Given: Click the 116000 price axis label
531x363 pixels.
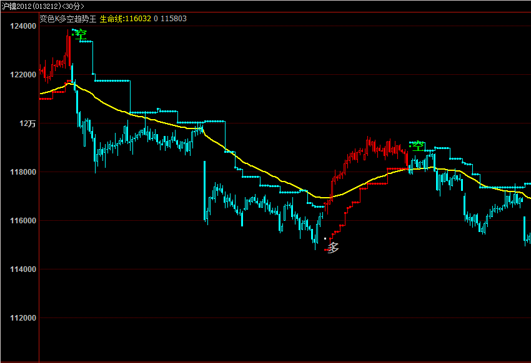Looking at the screenshot, I should click(x=23, y=221).
